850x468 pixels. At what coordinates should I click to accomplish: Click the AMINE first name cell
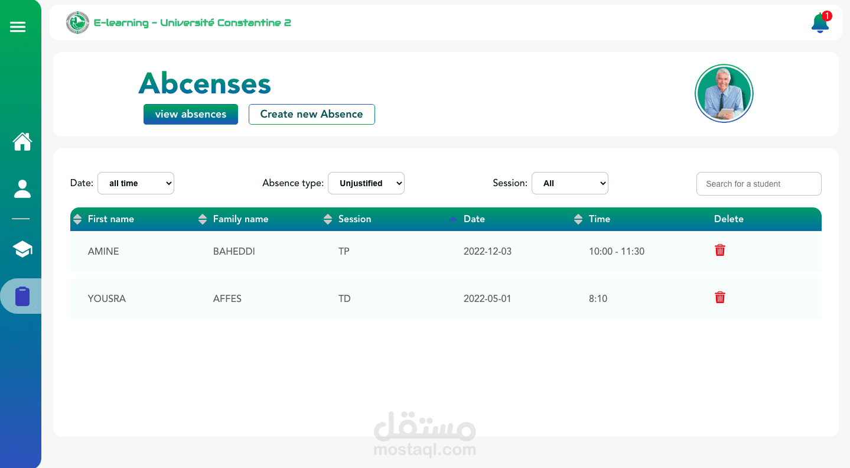(103, 252)
